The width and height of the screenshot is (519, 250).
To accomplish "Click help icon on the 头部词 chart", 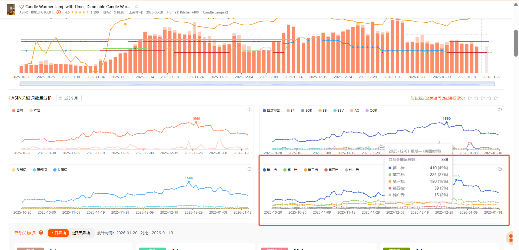I will 249,169.
